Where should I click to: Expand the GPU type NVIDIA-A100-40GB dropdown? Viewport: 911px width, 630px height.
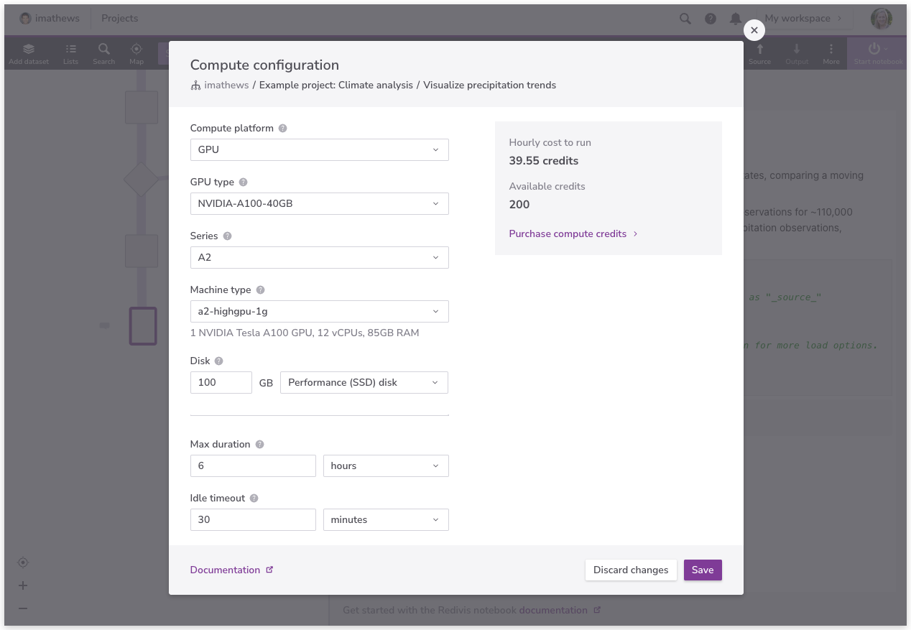point(319,203)
